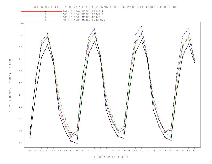Click the rotated Y-axis label F_MEAN | O_MEAN
The height and width of the screenshot is (164, 212).
[10, 85]
